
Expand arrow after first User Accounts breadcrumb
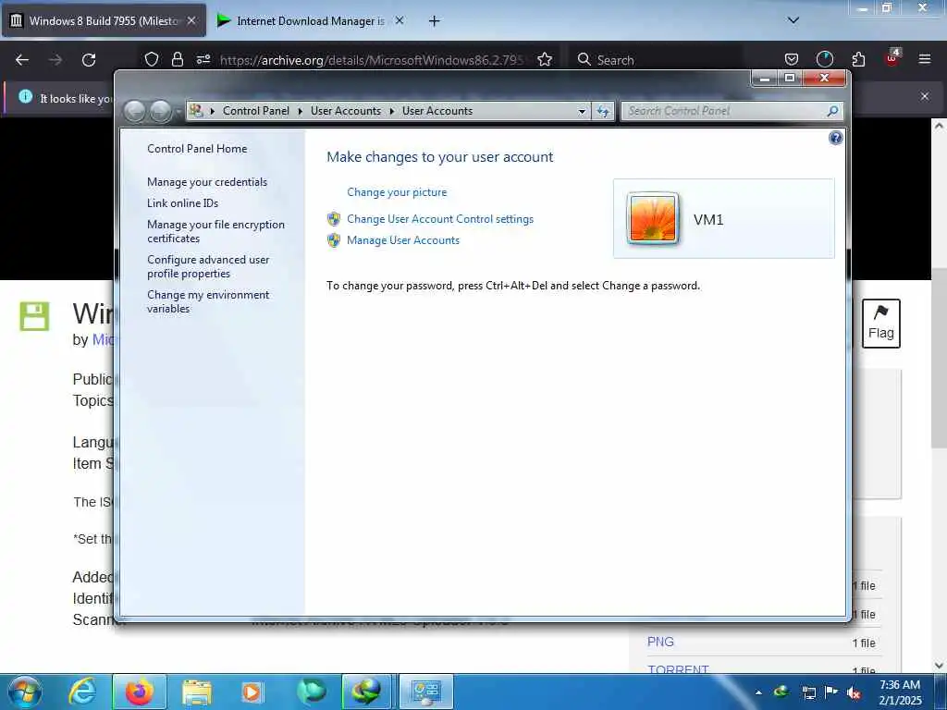point(392,111)
